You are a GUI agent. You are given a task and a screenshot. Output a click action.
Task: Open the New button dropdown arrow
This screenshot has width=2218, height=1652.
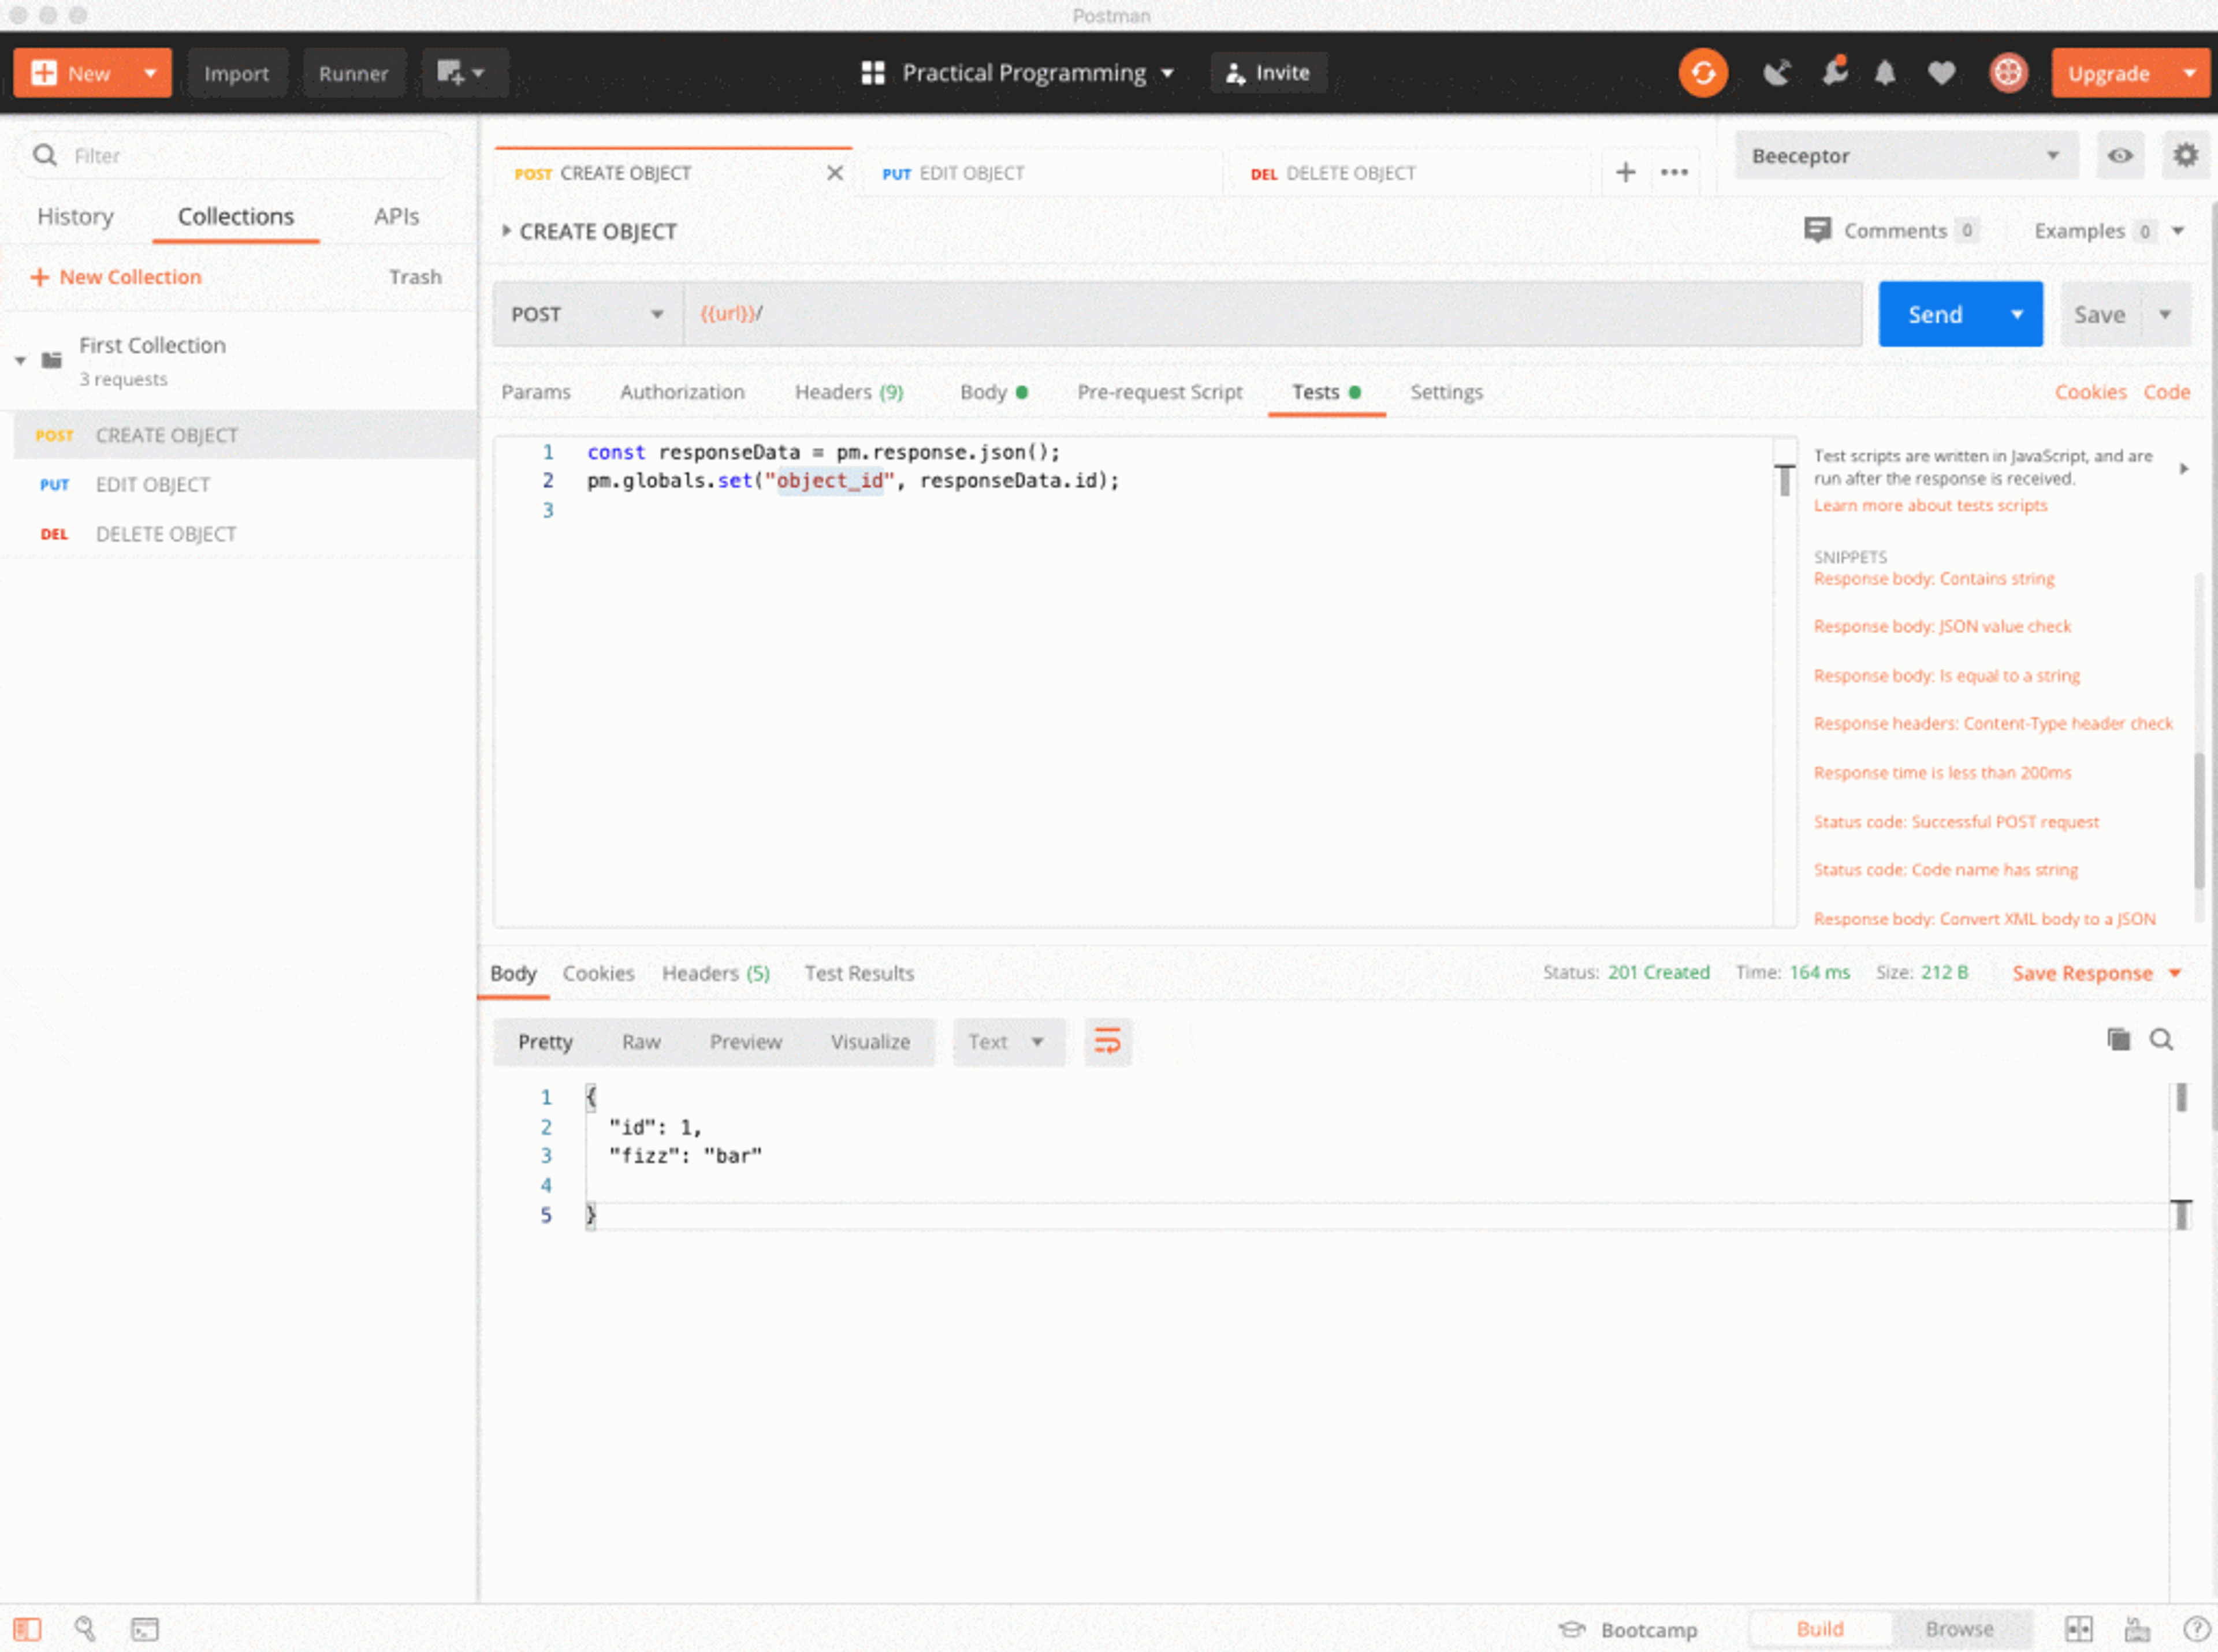(150, 73)
